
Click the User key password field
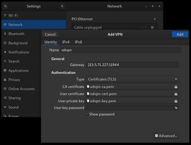[x=133, y=108]
